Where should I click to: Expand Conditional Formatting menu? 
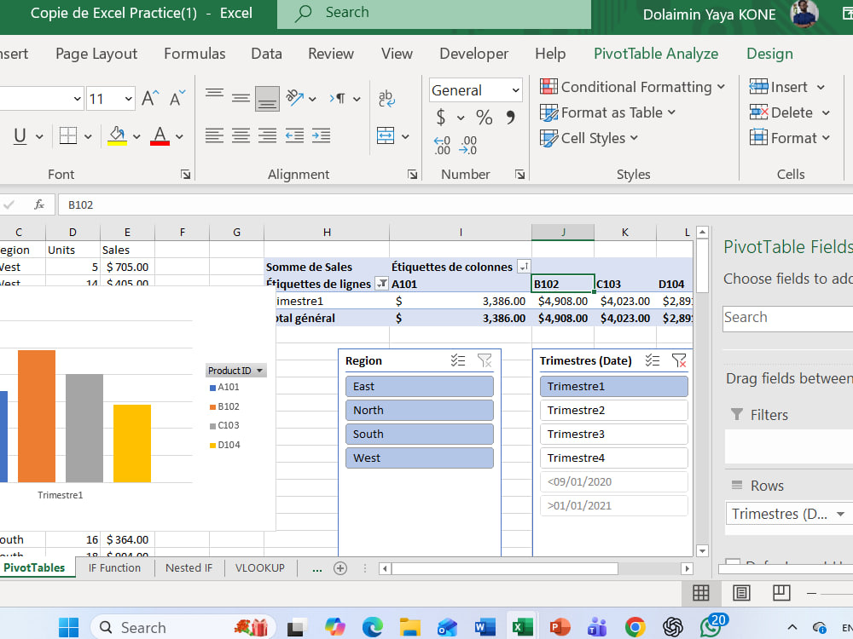[722, 87]
